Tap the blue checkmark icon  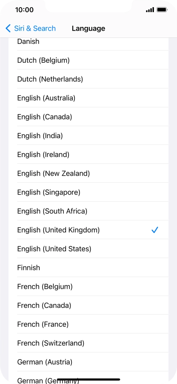point(155,230)
